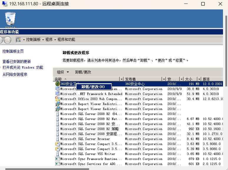Click the Microsoft Office 2003 Web Components icon
Viewport: 228px width, 170px height.
point(58,99)
